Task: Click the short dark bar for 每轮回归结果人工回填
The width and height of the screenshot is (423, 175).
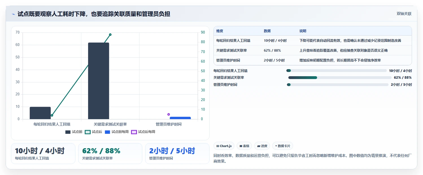Action: point(40,113)
